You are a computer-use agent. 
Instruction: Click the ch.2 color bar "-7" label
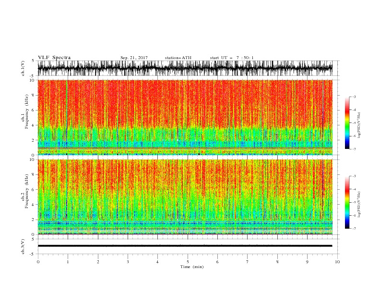pyautogui.click(x=354, y=229)
